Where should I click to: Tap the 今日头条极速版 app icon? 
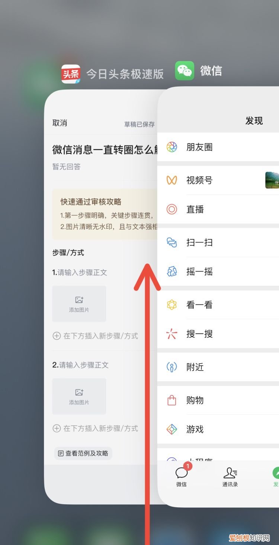pyautogui.click(x=71, y=71)
